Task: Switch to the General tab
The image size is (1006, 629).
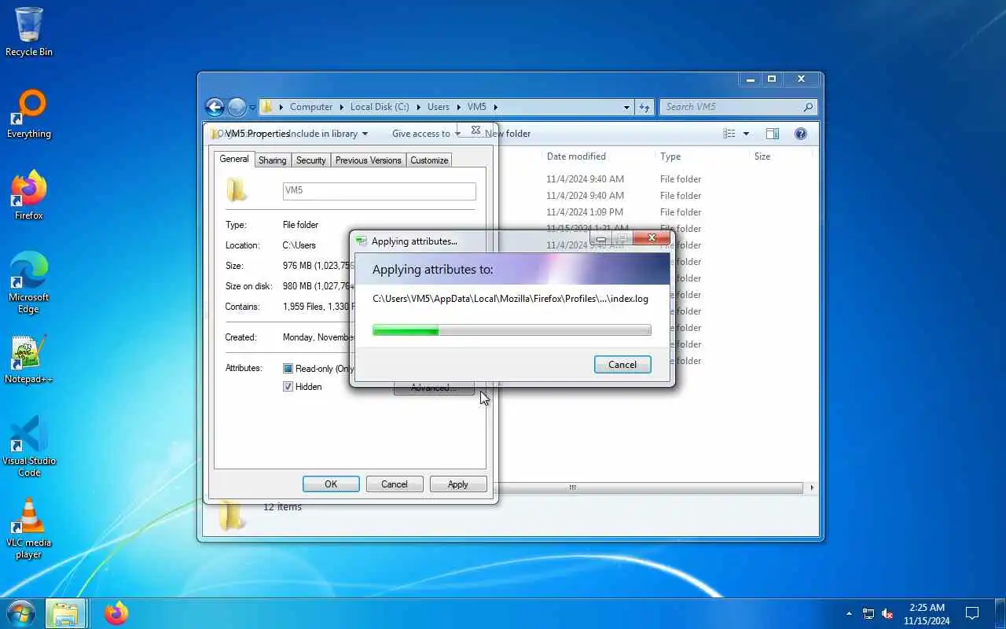Action: click(234, 159)
